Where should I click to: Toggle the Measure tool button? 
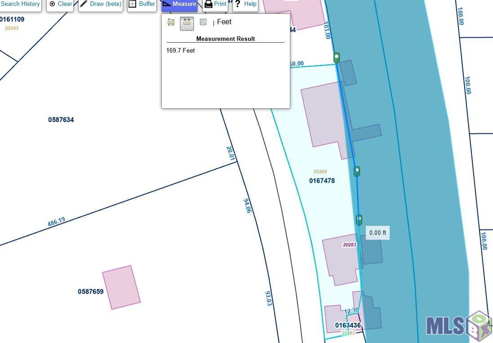pyautogui.click(x=179, y=4)
